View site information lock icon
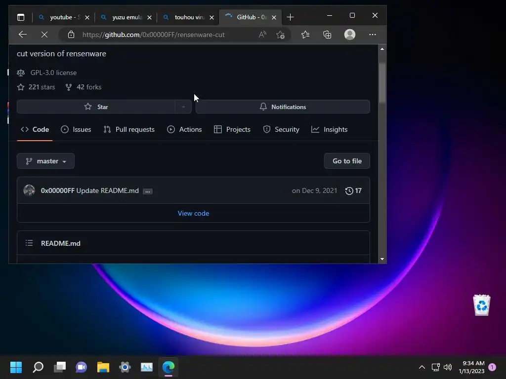The width and height of the screenshot is (506, 379). (x=71, y=35)
